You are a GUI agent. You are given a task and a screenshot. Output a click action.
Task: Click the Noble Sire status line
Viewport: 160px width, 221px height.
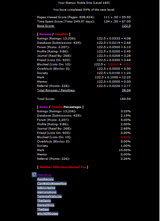click(84, 3)
